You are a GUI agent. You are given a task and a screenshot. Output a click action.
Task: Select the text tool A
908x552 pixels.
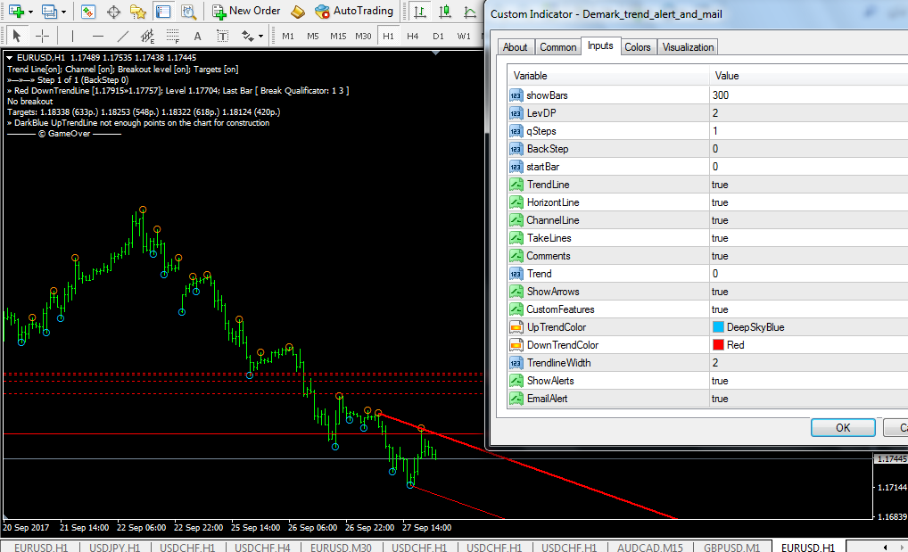tap(197, 36)
